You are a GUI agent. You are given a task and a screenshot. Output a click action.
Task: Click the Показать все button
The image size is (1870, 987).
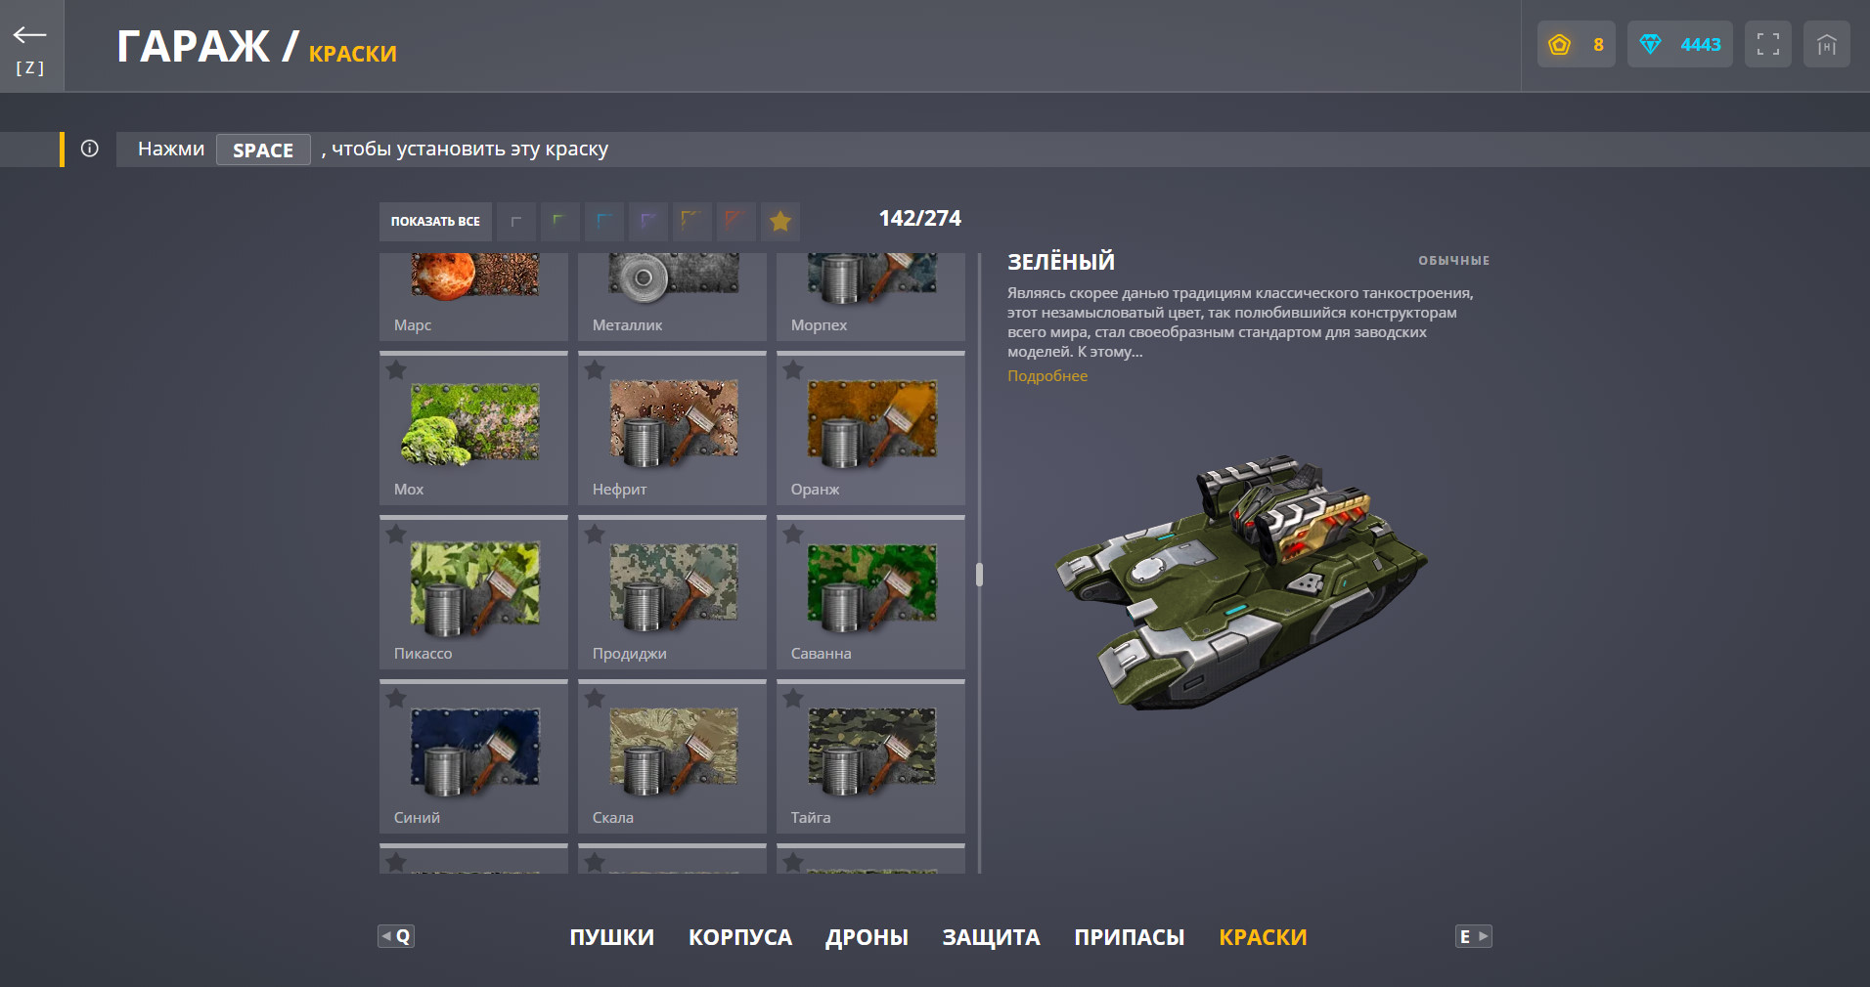[x=435, y=222]
